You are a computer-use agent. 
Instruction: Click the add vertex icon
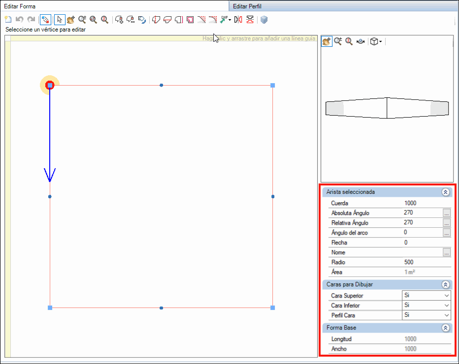119,20
